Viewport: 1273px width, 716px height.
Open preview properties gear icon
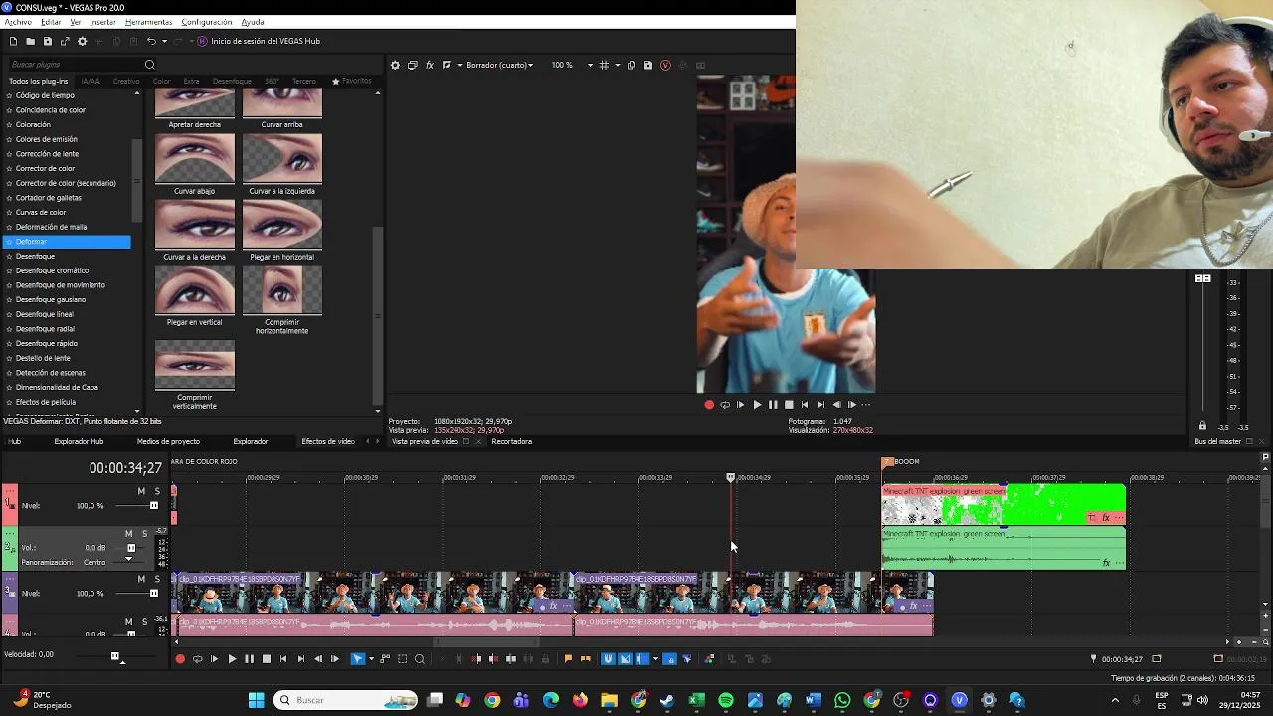395,65
